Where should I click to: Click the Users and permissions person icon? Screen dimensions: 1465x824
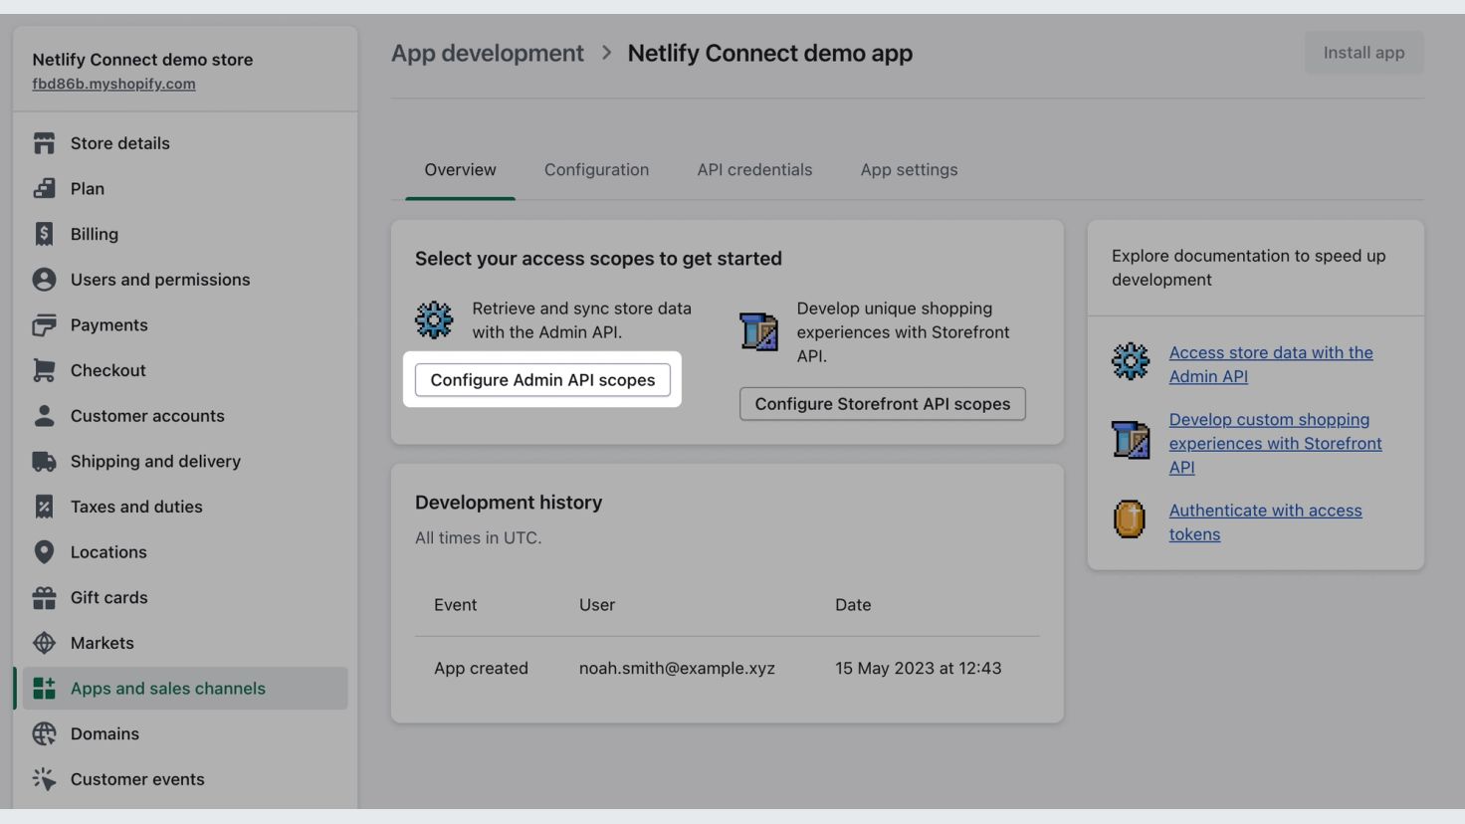pyautogui.click(x=44, y=280)
